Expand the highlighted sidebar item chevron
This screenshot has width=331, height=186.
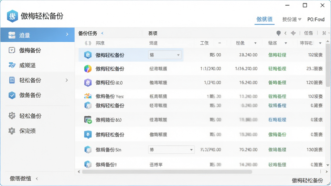[67, 34]
